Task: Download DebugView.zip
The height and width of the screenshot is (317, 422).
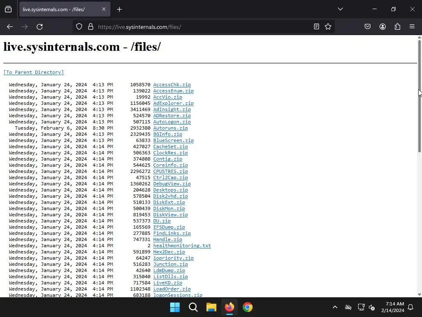Action: point(172,184)
